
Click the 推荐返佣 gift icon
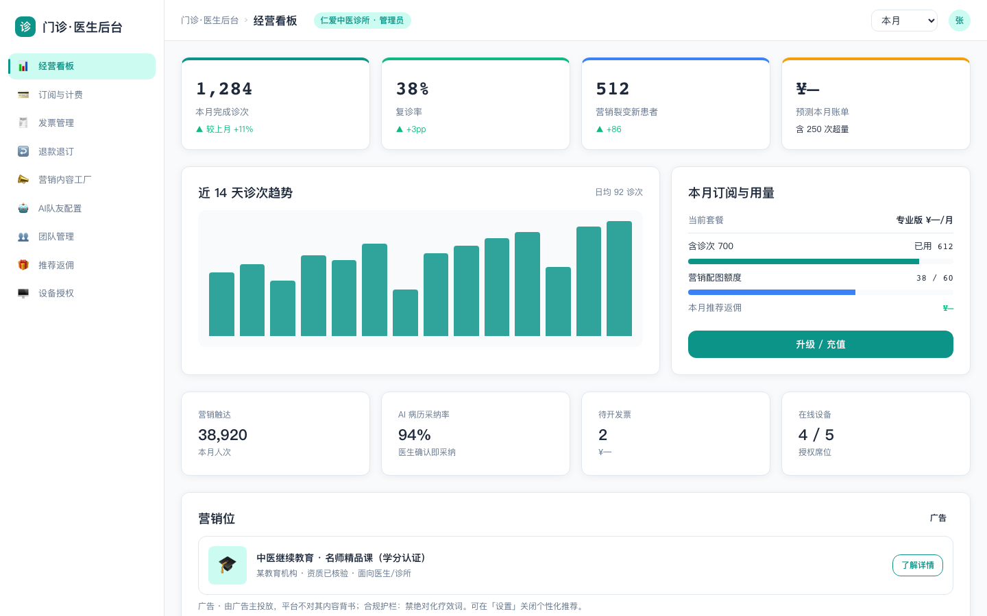[23, 265]
